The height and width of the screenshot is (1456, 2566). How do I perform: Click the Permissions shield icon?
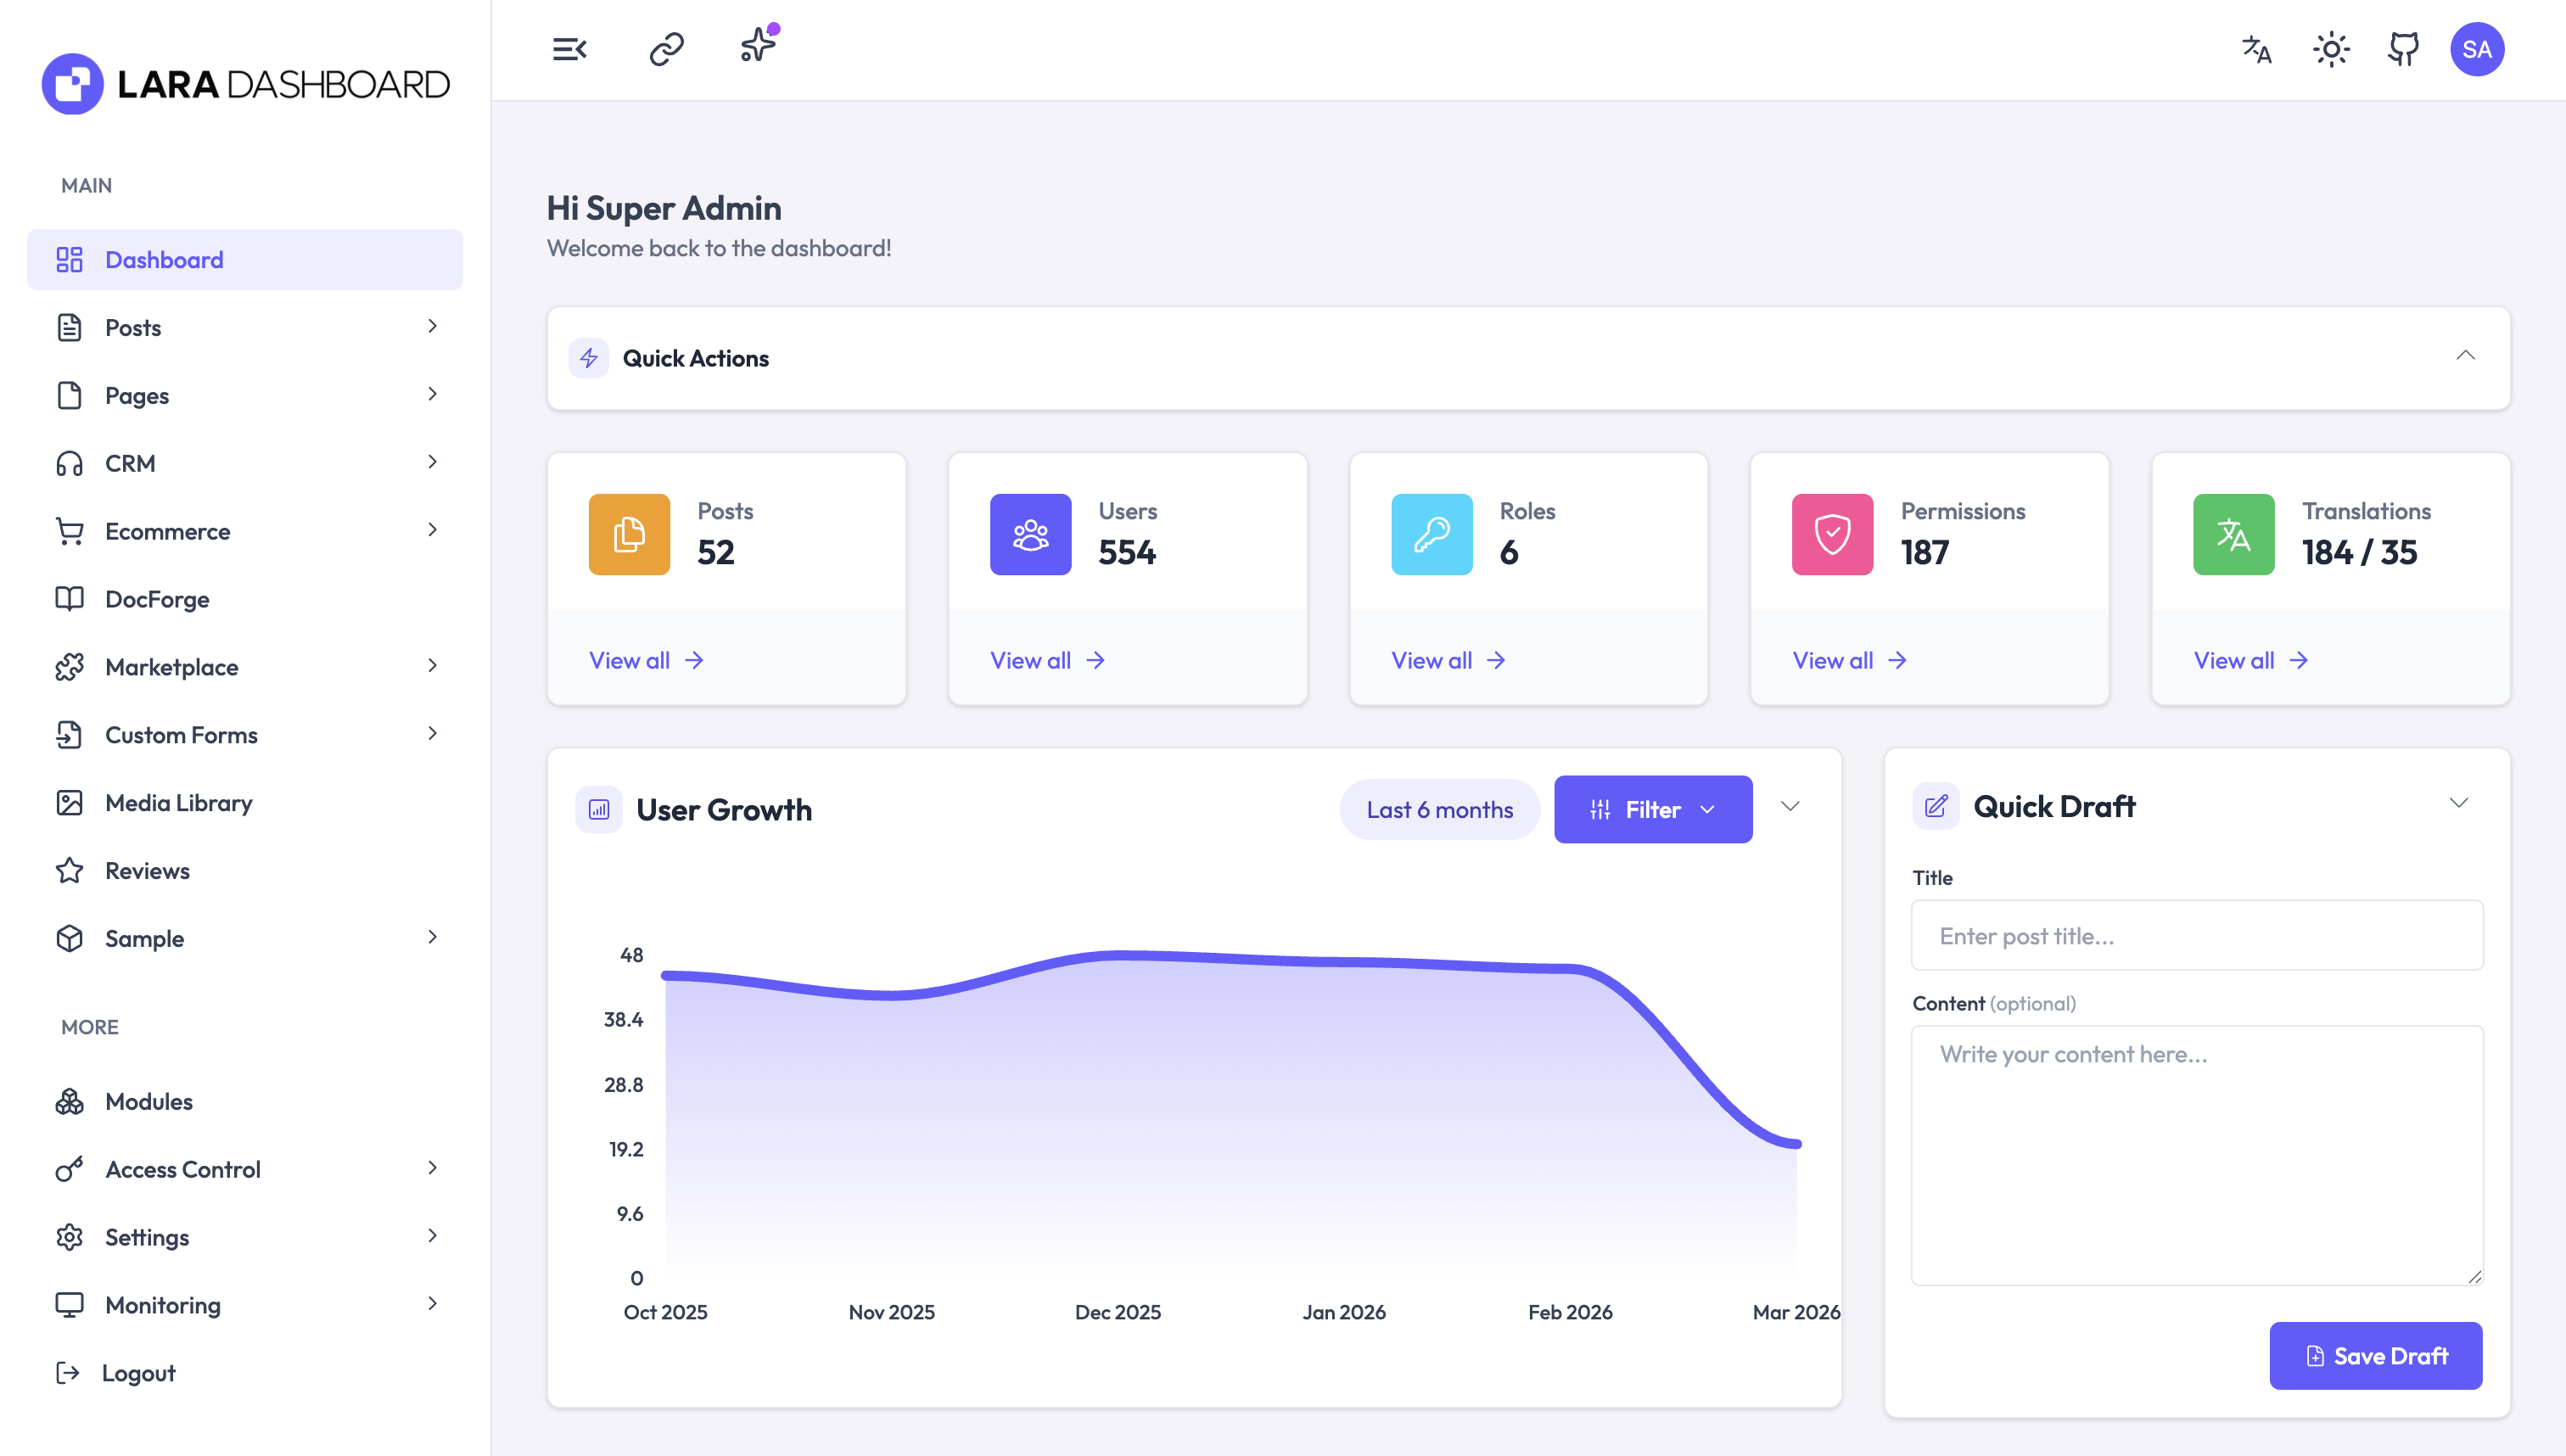tap(1832, 534)
